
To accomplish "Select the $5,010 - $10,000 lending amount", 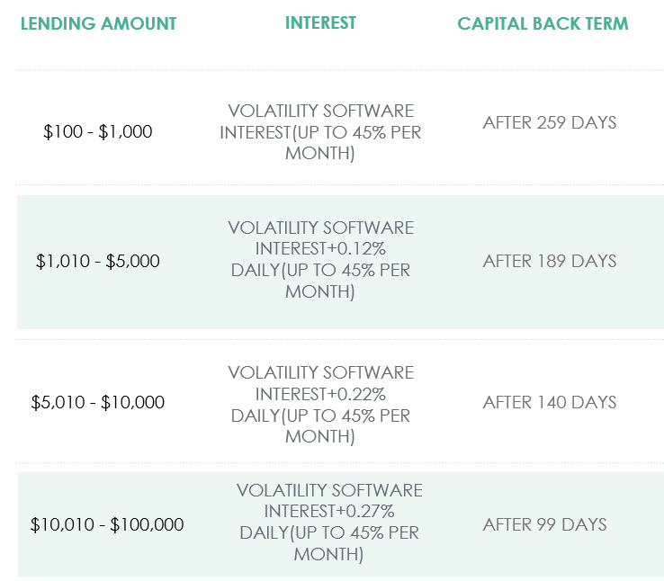I will tap(98, 402).
